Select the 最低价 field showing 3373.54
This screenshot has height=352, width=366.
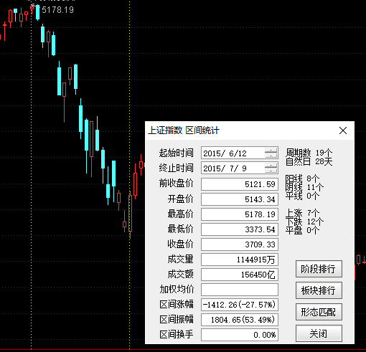point(240,229)
